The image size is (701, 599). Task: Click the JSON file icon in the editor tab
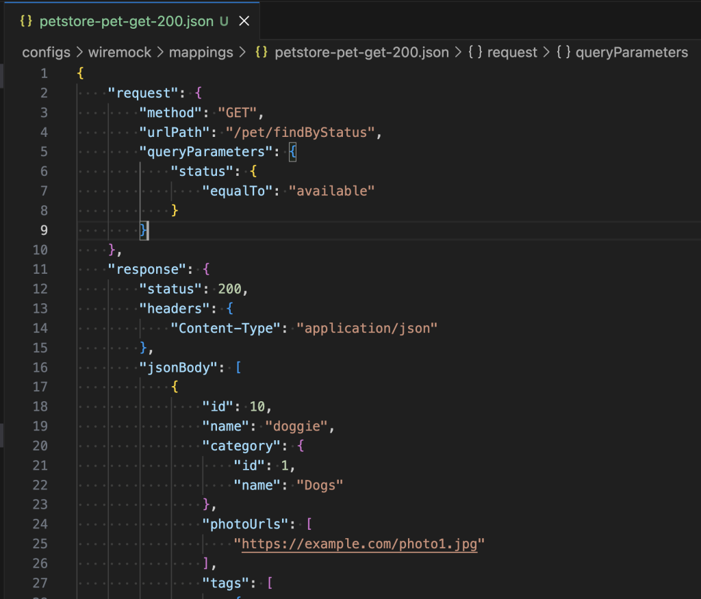point(27,21)
